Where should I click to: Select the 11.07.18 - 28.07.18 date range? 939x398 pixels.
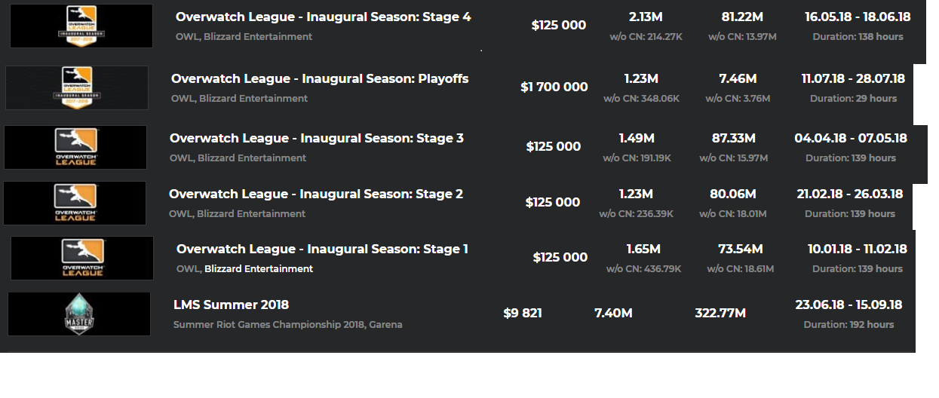pos(853,78)
